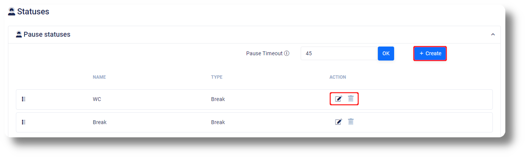Confirm pause timeout with OK button
The height and width of the screenshot is (157, 525).
(386, 53)
